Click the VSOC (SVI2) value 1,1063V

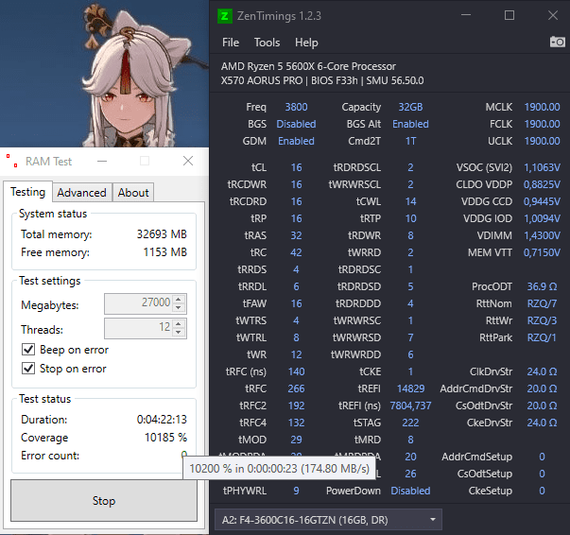(542, 167)
